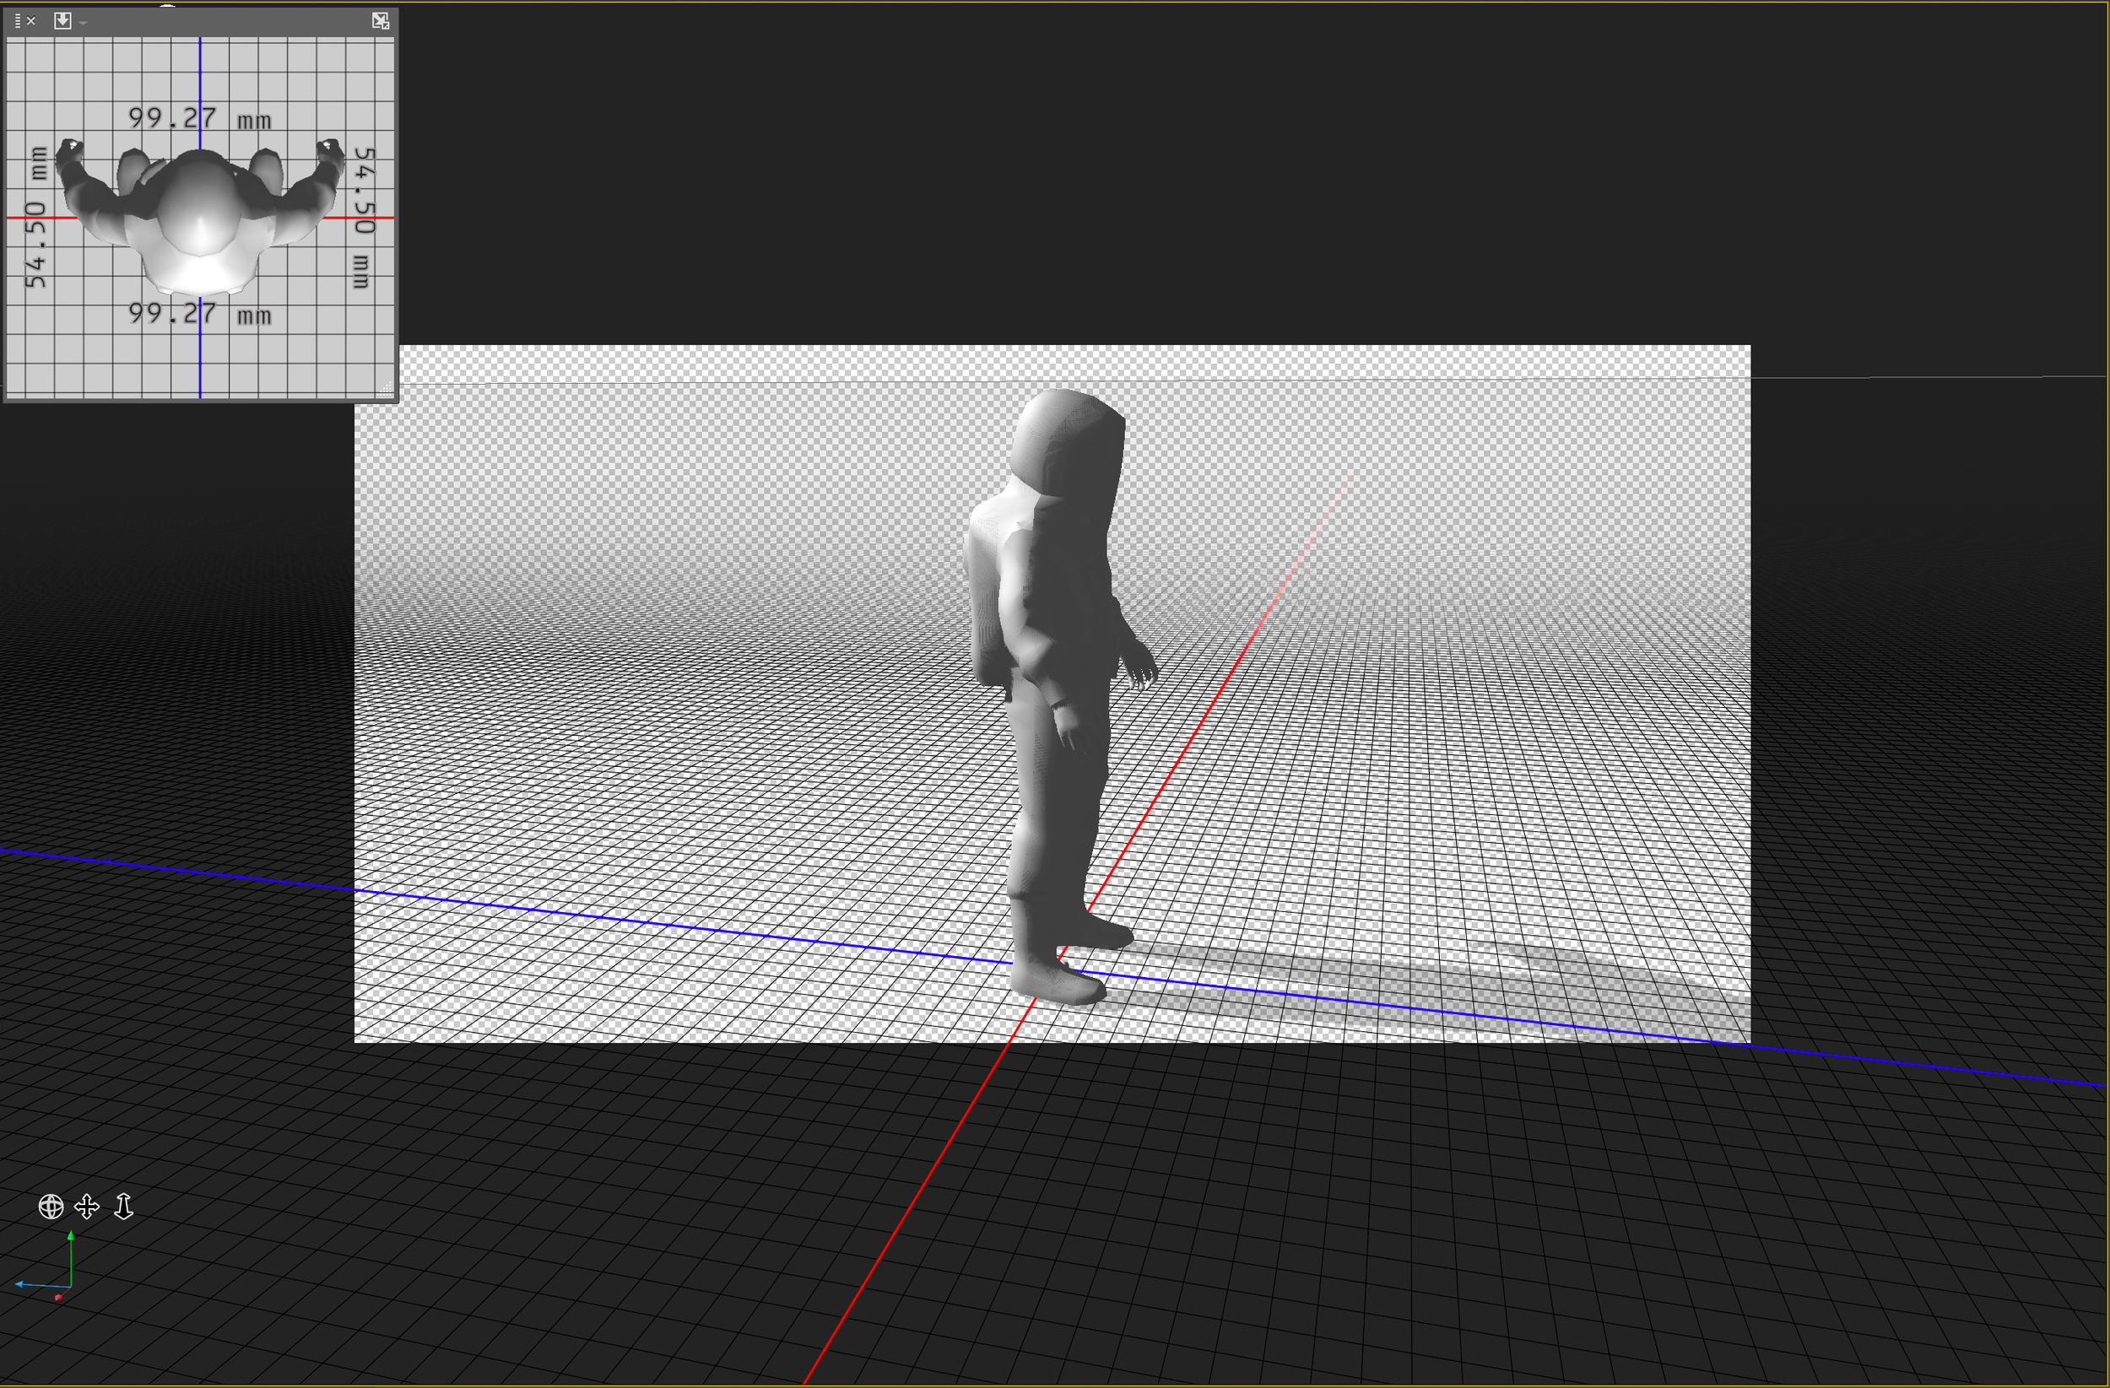
Task: Click the dolly zoom vertical arrow icon
Action: point(123,1207)
